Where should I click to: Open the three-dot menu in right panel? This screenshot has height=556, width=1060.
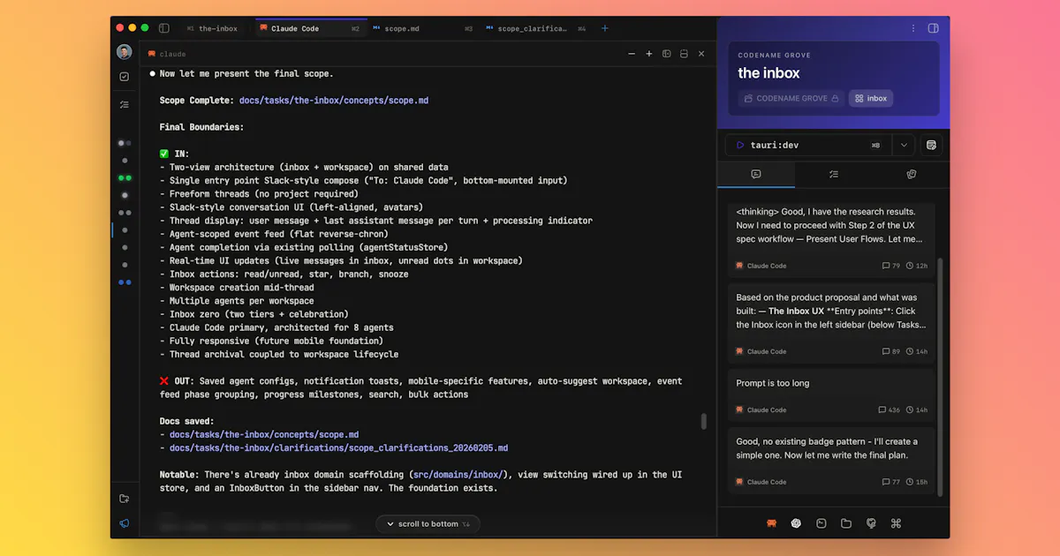913,28
